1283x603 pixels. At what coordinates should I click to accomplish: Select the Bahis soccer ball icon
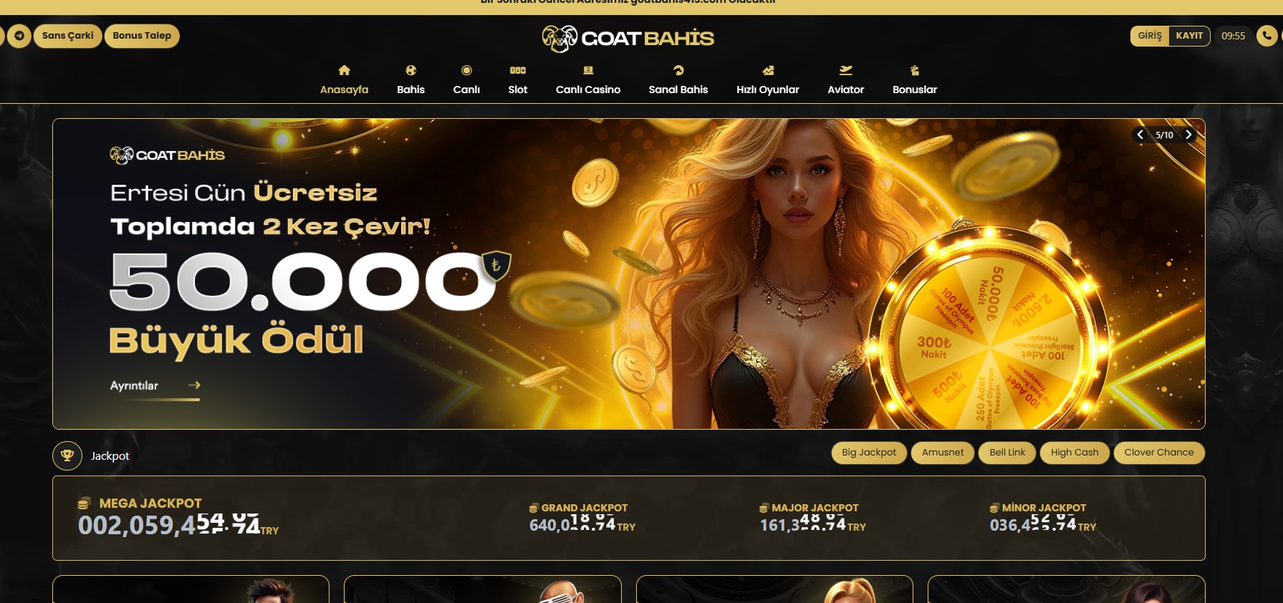pyautogui.click(x=410, y=70)
